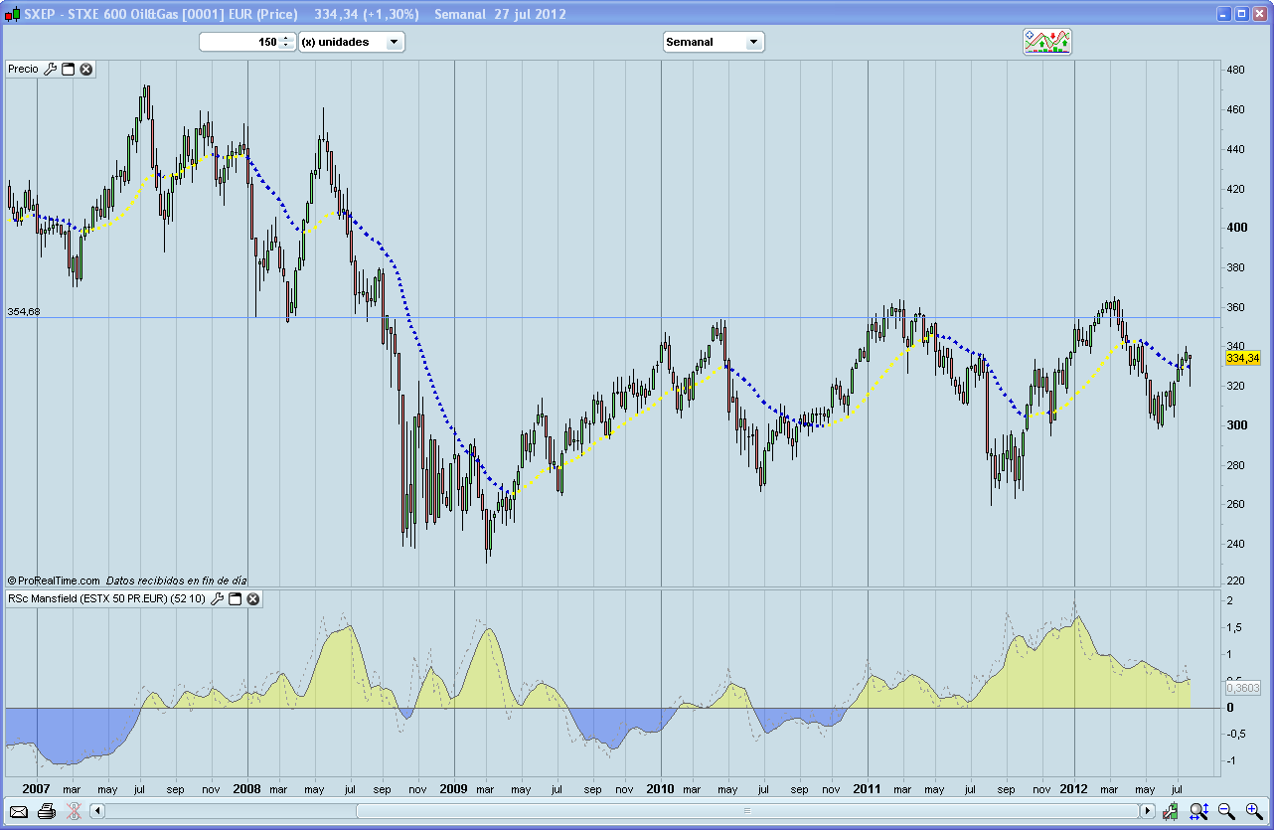The height and width of the screenshot is (830, 1274).
Task: Open RSc Mansfield indicator settings wrench
Action: pyautogui.click(x=218, y=598)
